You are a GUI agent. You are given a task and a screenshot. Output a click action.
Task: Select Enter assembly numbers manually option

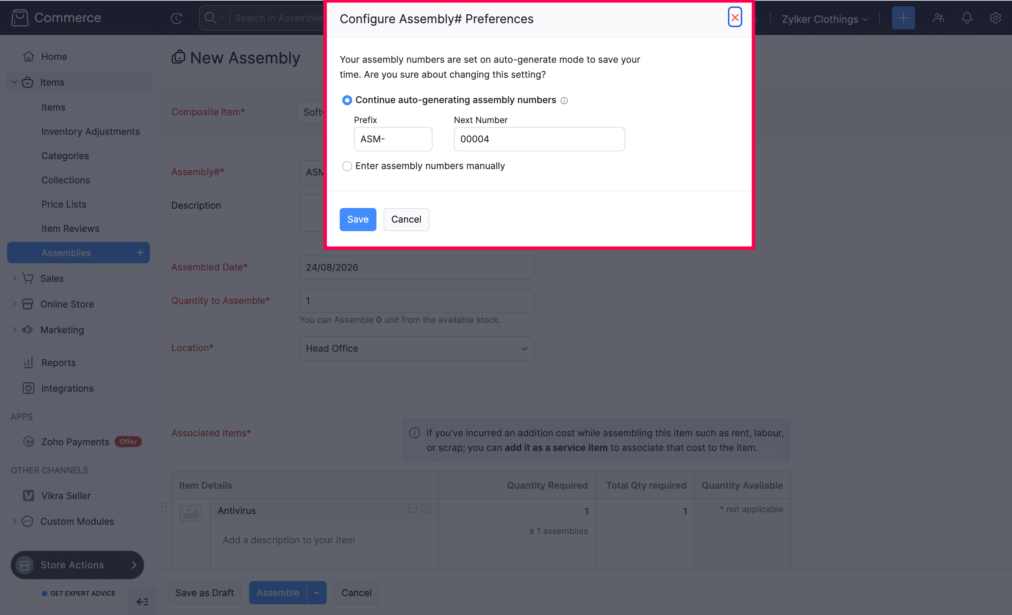(x=347, y=166)
